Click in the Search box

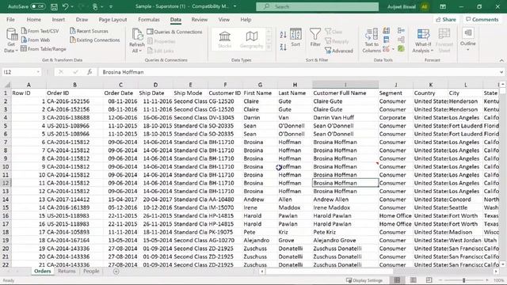point(317,6)
